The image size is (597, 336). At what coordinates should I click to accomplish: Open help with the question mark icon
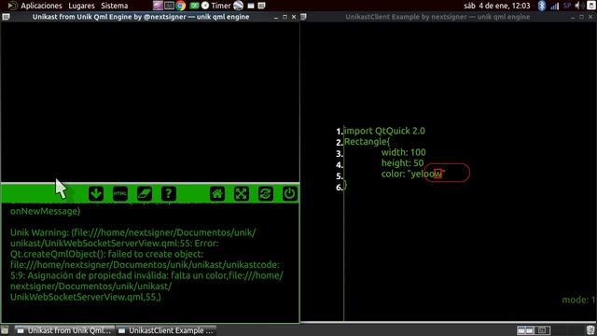coord(168,193)
